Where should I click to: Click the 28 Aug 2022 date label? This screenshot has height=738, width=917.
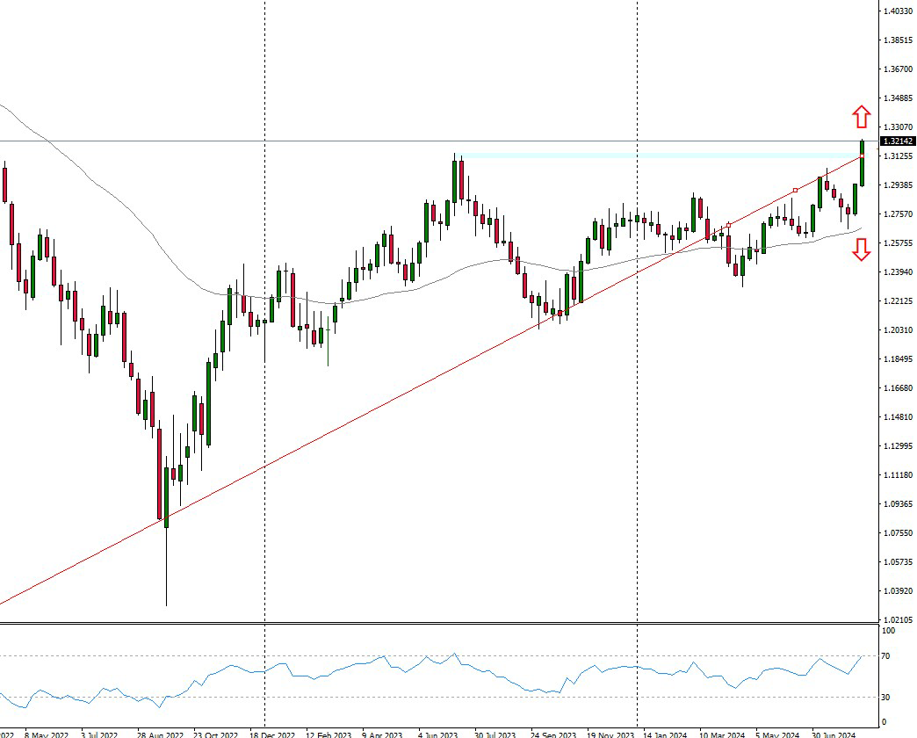[x=160, y=733]
